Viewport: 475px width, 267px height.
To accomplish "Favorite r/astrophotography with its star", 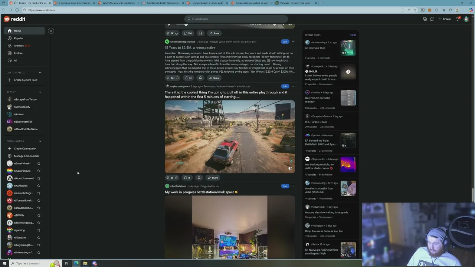I will pyautogui.click(x=39, y=193).
